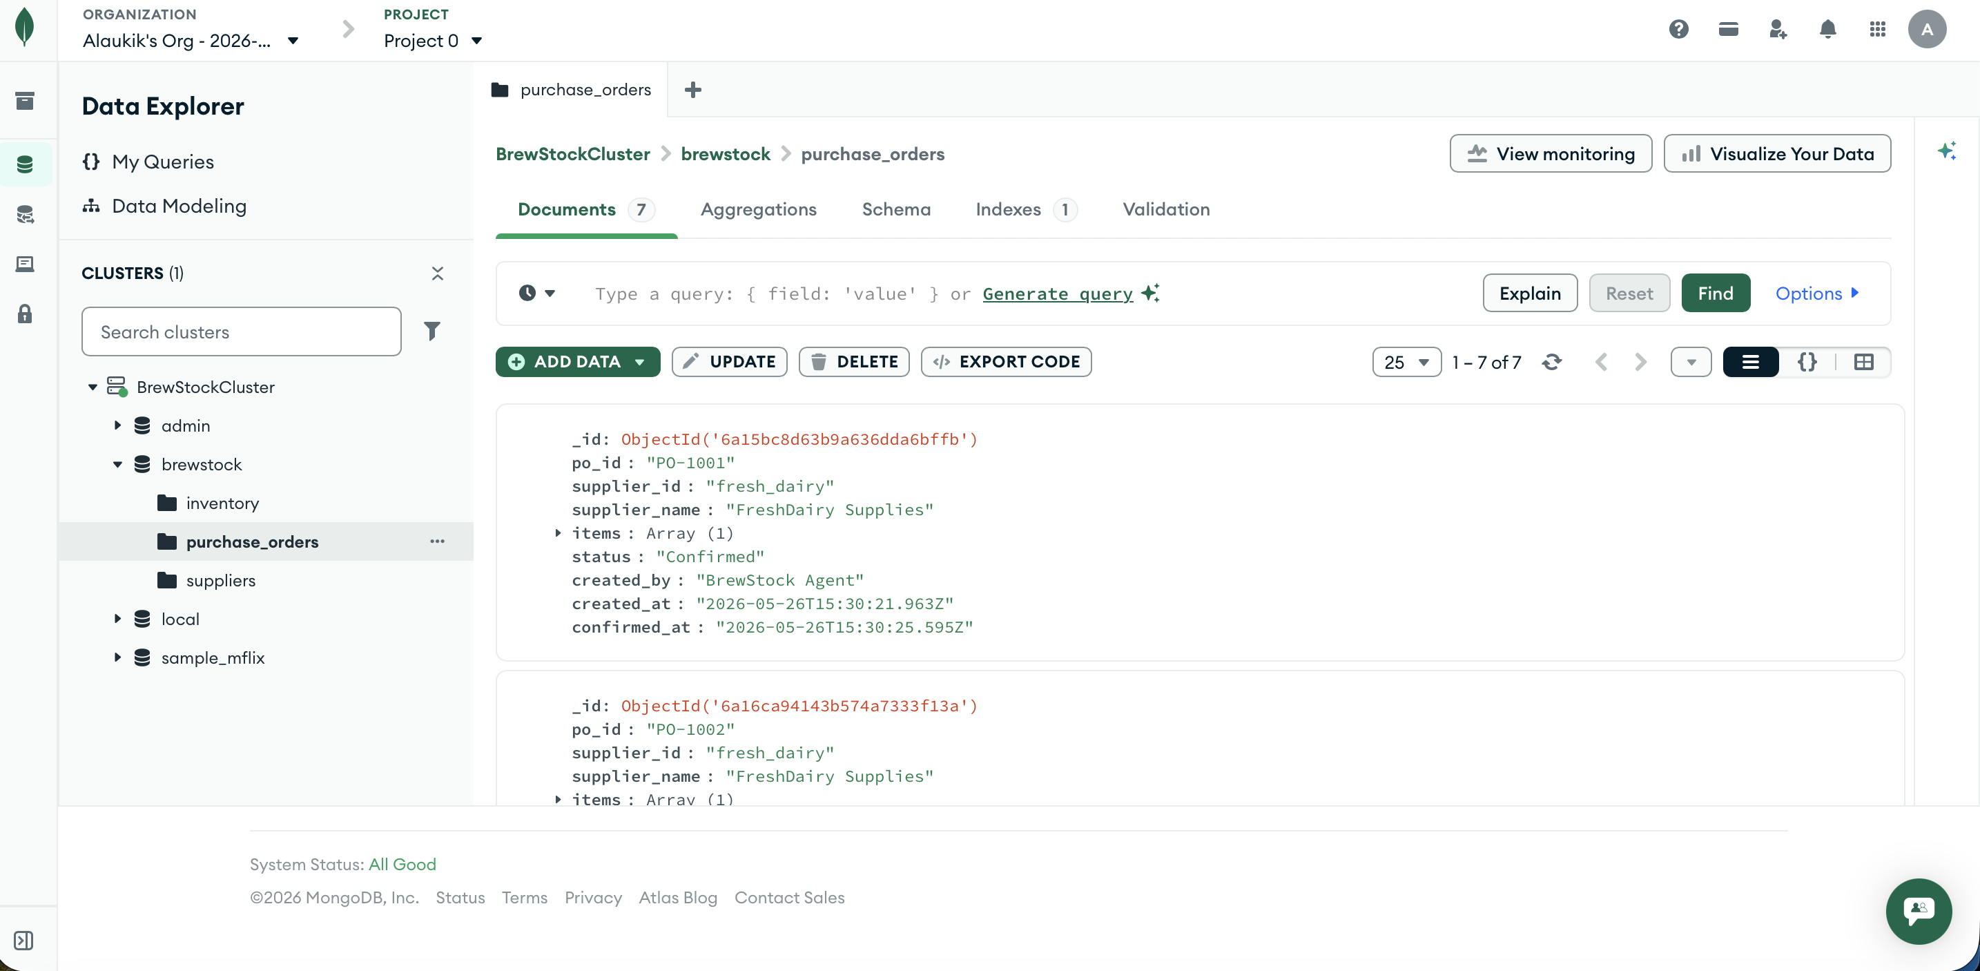Image resolution: width=1980 pixels, height=971 pixels.
Task: Click the Find button
Action: coord(1715,293)
